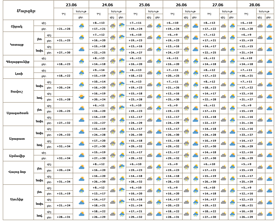Click the Լոռի daytime storm icon for 24.06
This screenshot has width=276, height=221.
(122, 73)
